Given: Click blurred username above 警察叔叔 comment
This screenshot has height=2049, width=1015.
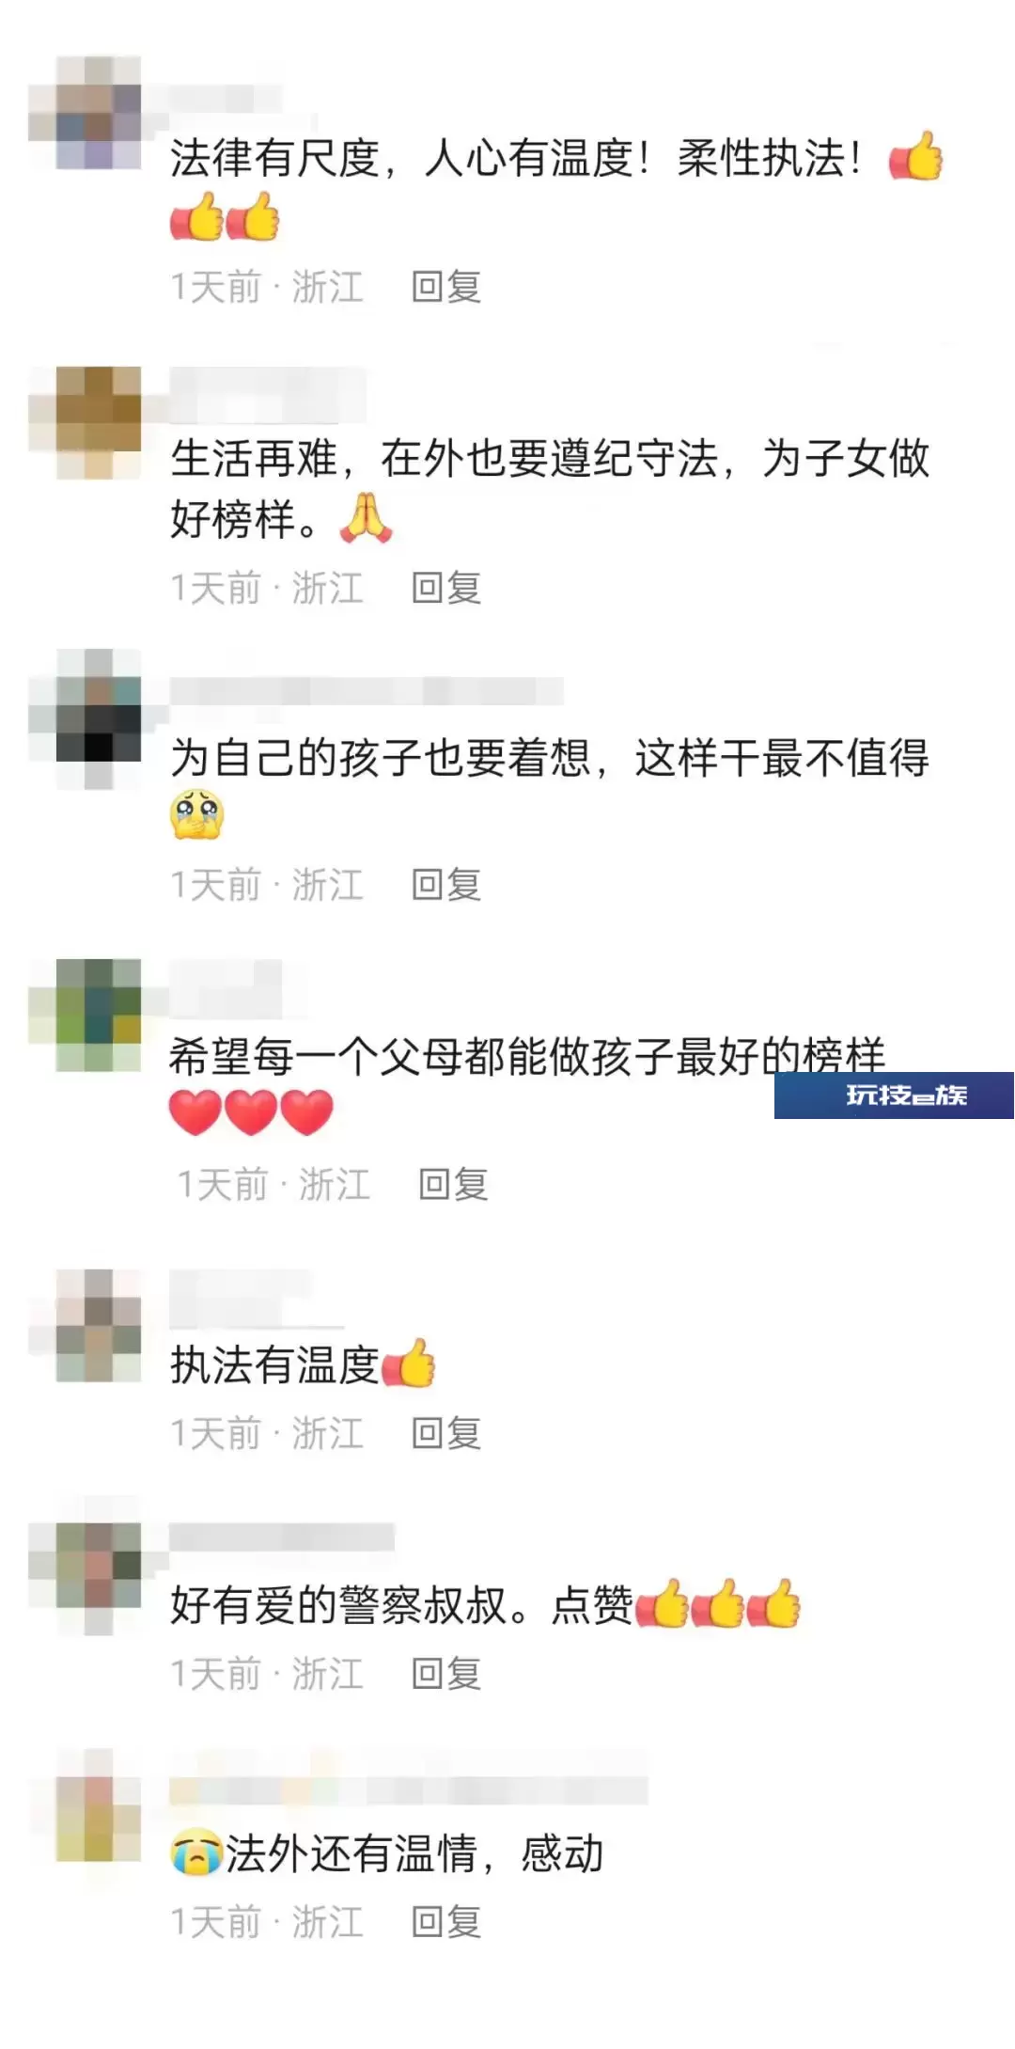Looking at the screenshot, I should pos(282,1537).
